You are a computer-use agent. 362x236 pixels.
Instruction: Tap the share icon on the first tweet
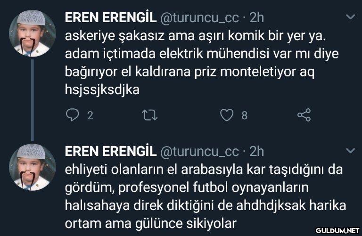[x=304, y=115]
